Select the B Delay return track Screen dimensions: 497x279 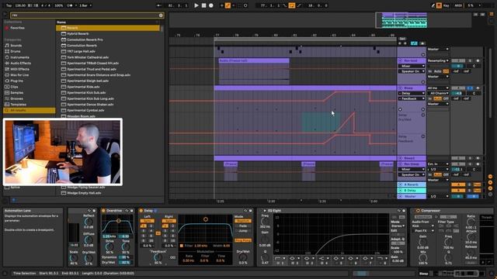[412, 191]
